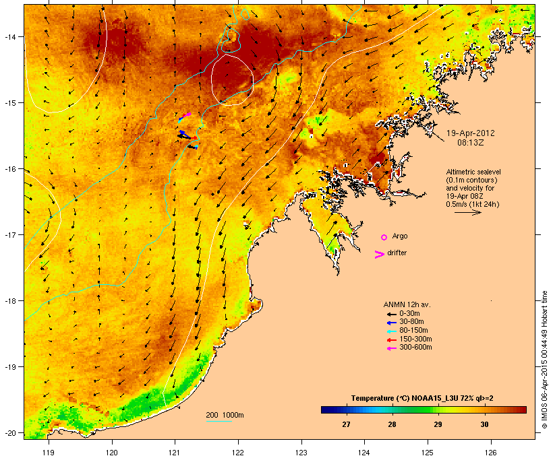Viewport: 553px width, 458px height.
Task: Click the latitude axis label -20
Action: [x=9, y=433]
